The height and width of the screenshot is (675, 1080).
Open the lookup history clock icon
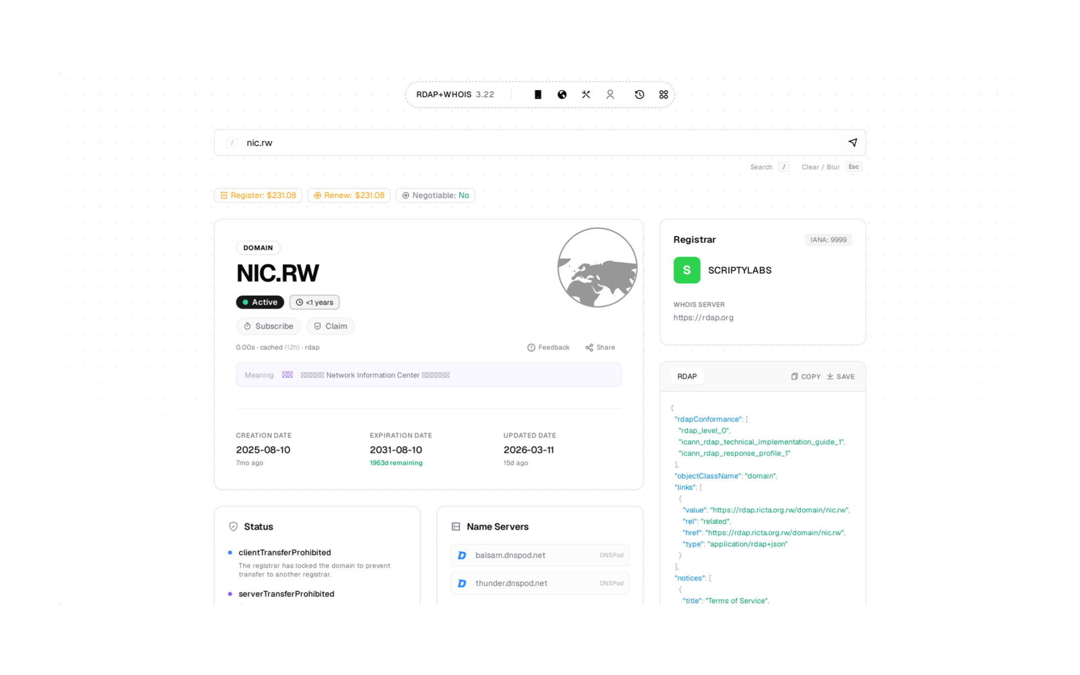640,94
